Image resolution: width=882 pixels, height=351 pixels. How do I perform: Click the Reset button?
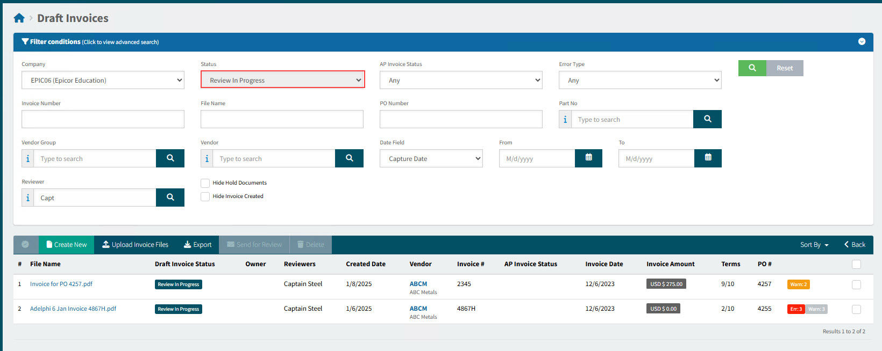[784, 68]
